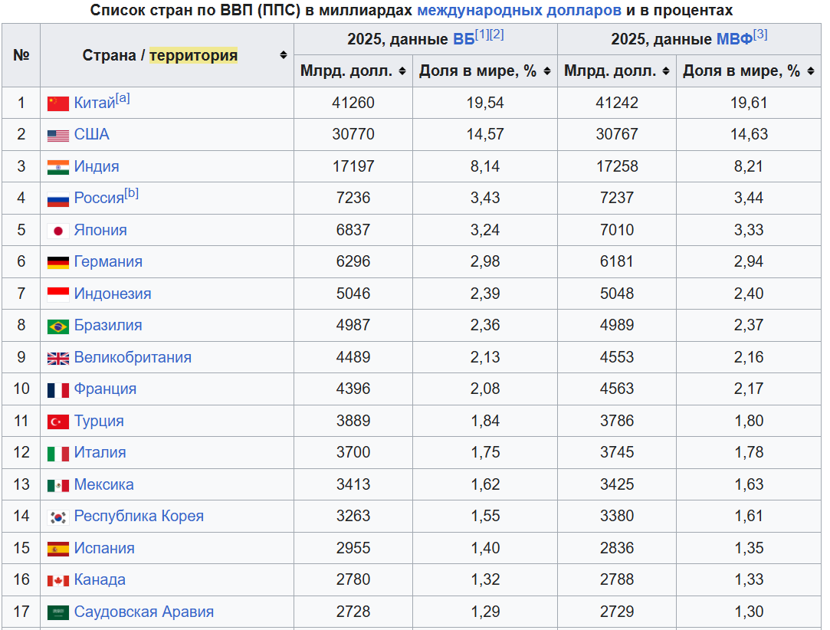Click the Canada flag icon

[58, 581]
